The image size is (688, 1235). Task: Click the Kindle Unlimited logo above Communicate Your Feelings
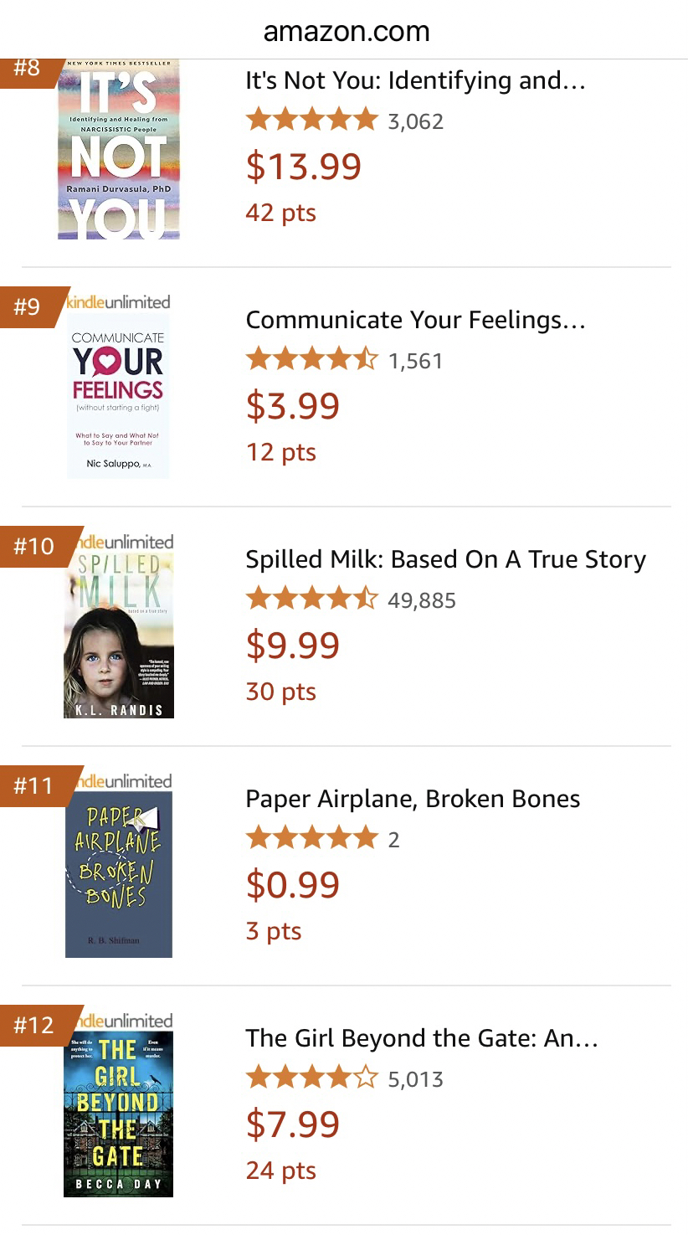click(118, 302)
